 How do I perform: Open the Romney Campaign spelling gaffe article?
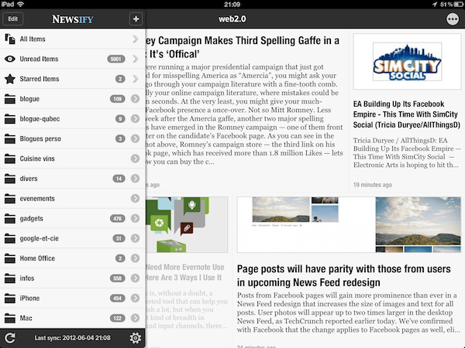242,47
